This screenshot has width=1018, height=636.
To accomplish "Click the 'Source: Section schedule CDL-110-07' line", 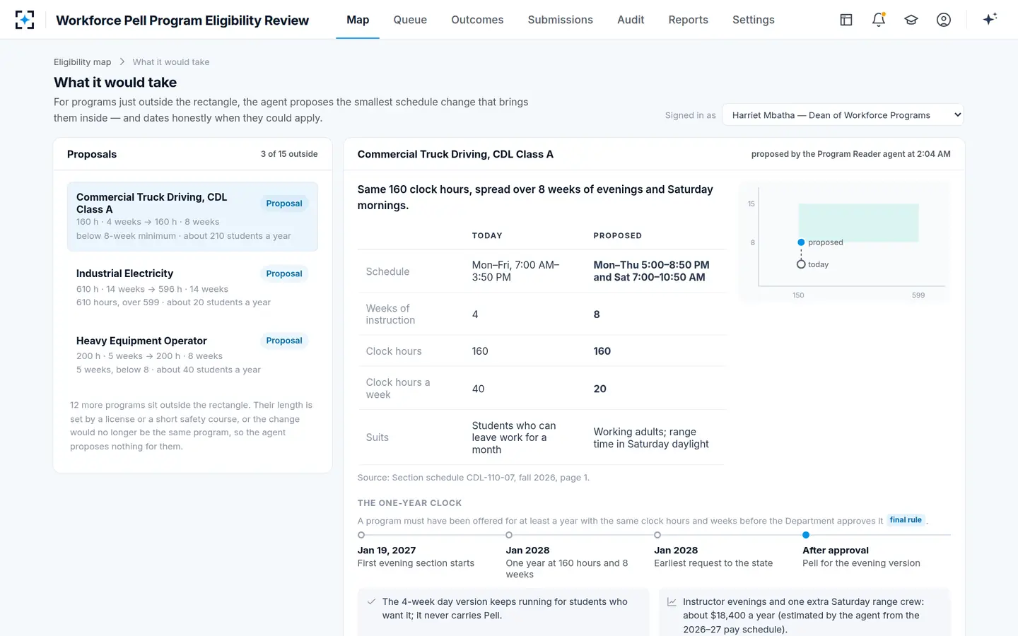I will [474, 478].
